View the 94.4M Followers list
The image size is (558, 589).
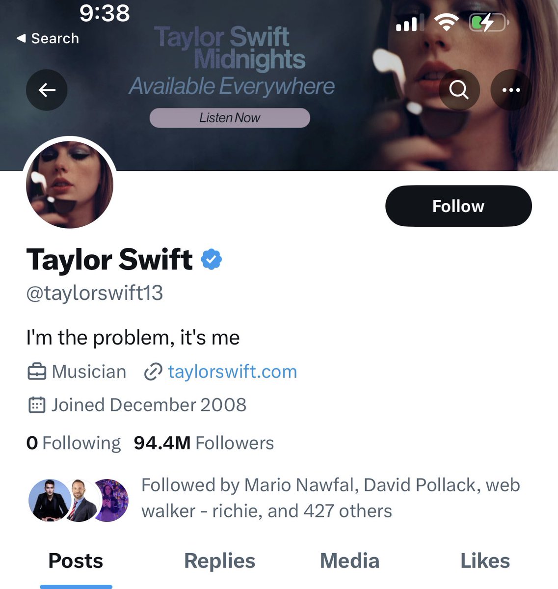[204, 443]
